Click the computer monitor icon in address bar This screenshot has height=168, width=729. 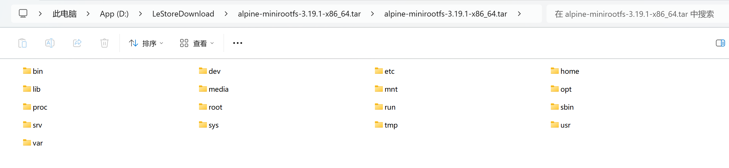[x=23, y=14]
